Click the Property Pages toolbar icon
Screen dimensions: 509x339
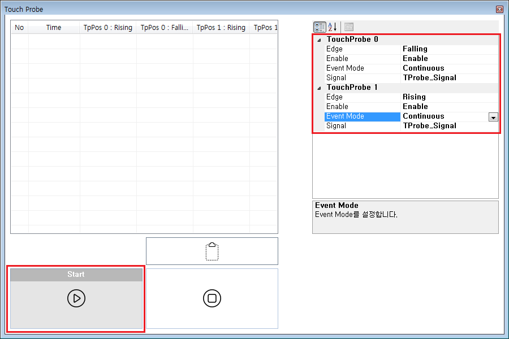click(349, 27)
